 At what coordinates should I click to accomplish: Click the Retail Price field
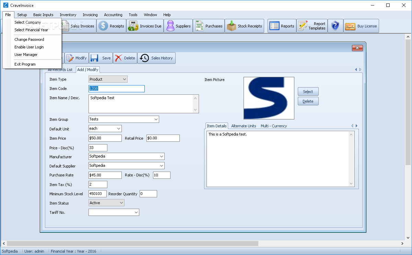click(163, 138)
